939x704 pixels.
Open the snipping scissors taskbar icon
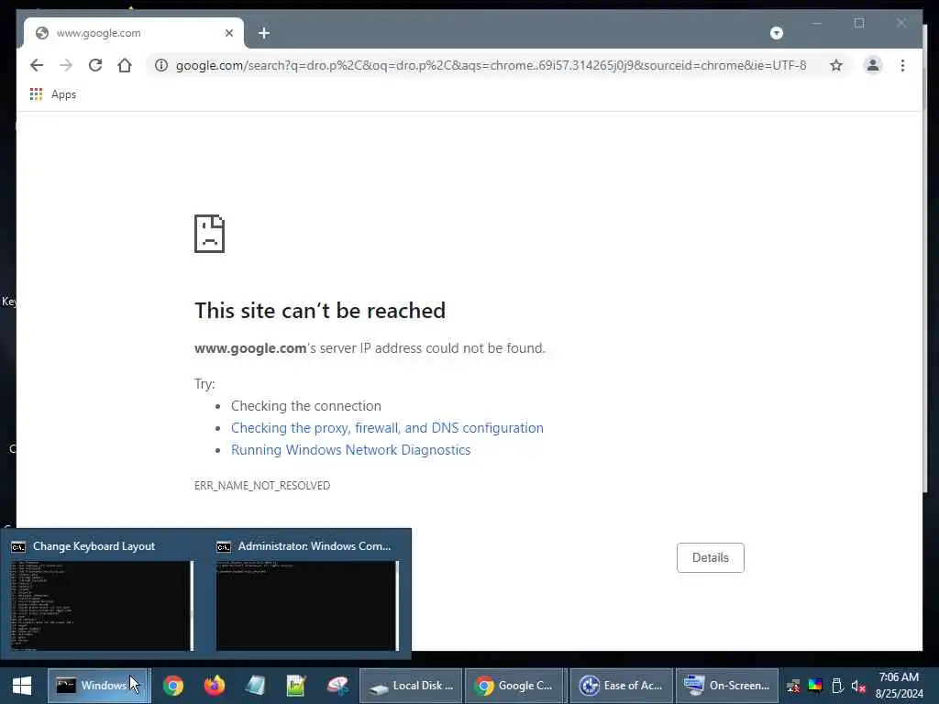337,686
